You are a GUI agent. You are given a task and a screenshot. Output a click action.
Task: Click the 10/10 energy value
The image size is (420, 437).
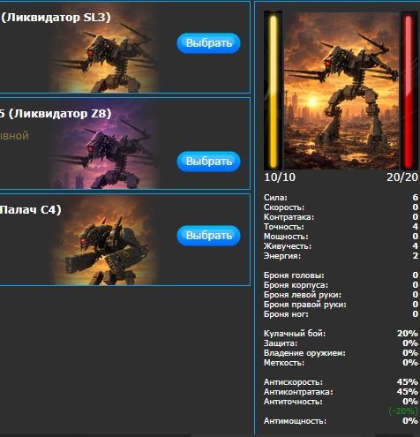(280, 177)
